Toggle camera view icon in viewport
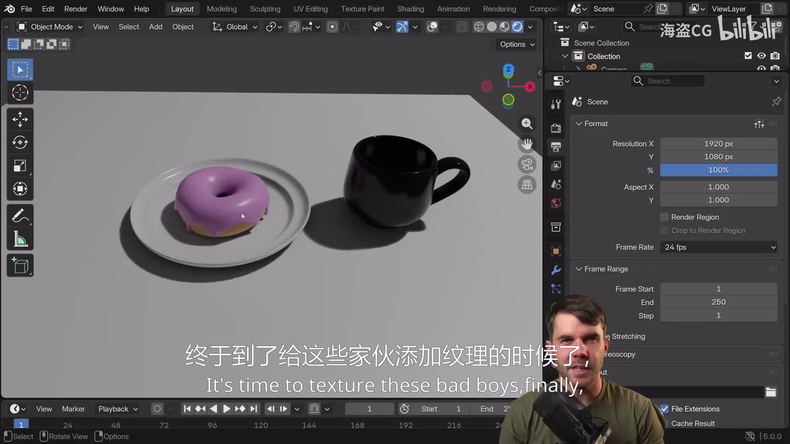 526,165
